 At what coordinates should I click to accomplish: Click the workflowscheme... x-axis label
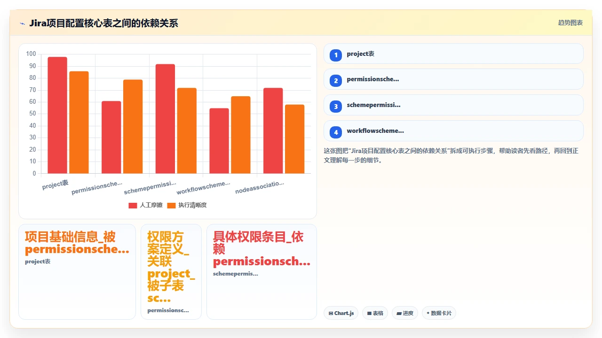tap(204, 187)
